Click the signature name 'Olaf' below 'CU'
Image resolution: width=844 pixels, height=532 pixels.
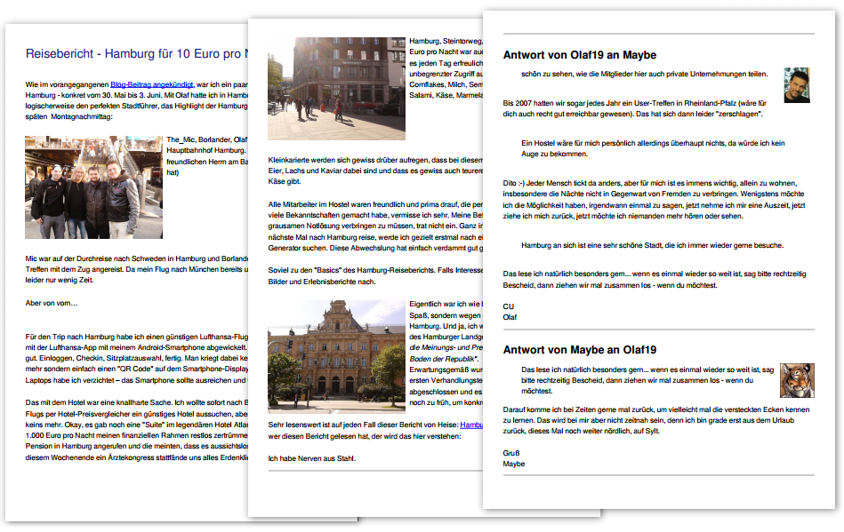(510, 317)
